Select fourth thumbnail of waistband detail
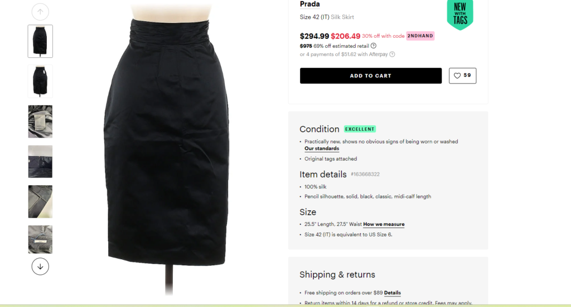This screenshot has height=307, width=571. click(x=40, y=161)
